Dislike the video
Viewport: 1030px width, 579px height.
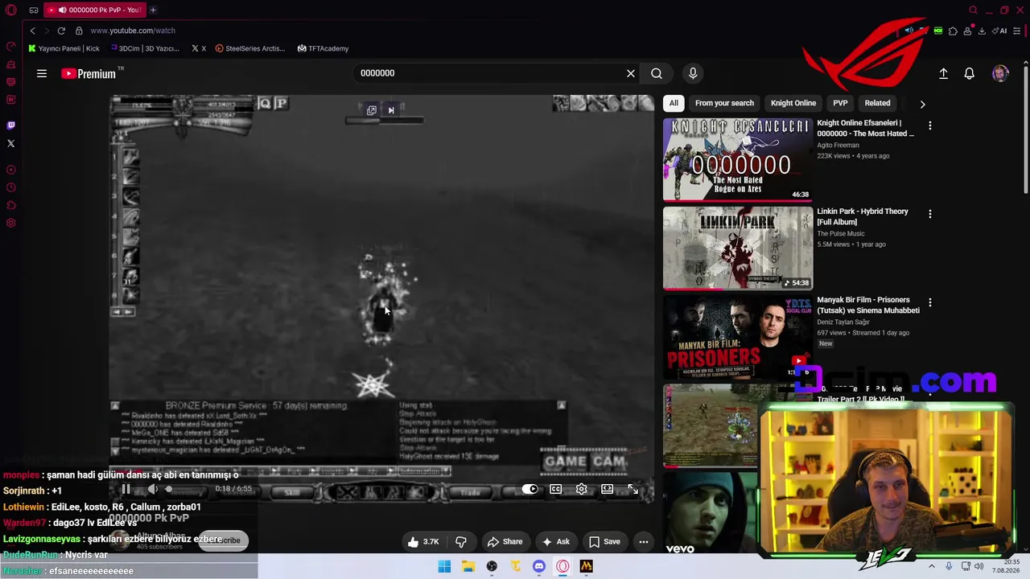tap(461, 542)
